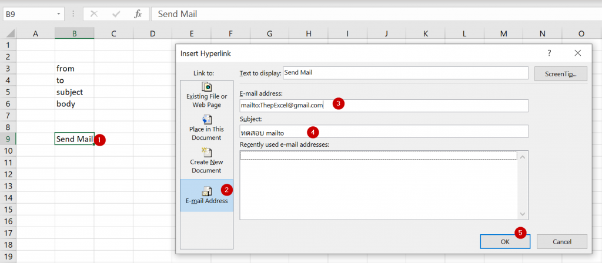Click the formula bar cancel X icon

[93, 14]
